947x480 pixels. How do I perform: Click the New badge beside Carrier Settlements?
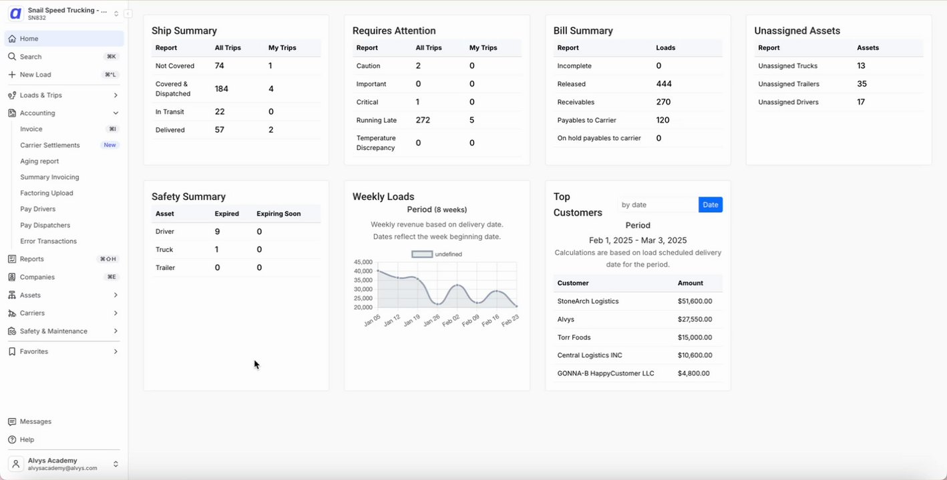point(110,145)
